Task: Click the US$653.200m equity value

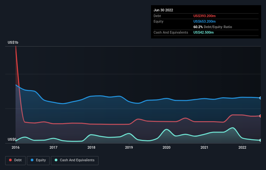Action: point(204,21)
